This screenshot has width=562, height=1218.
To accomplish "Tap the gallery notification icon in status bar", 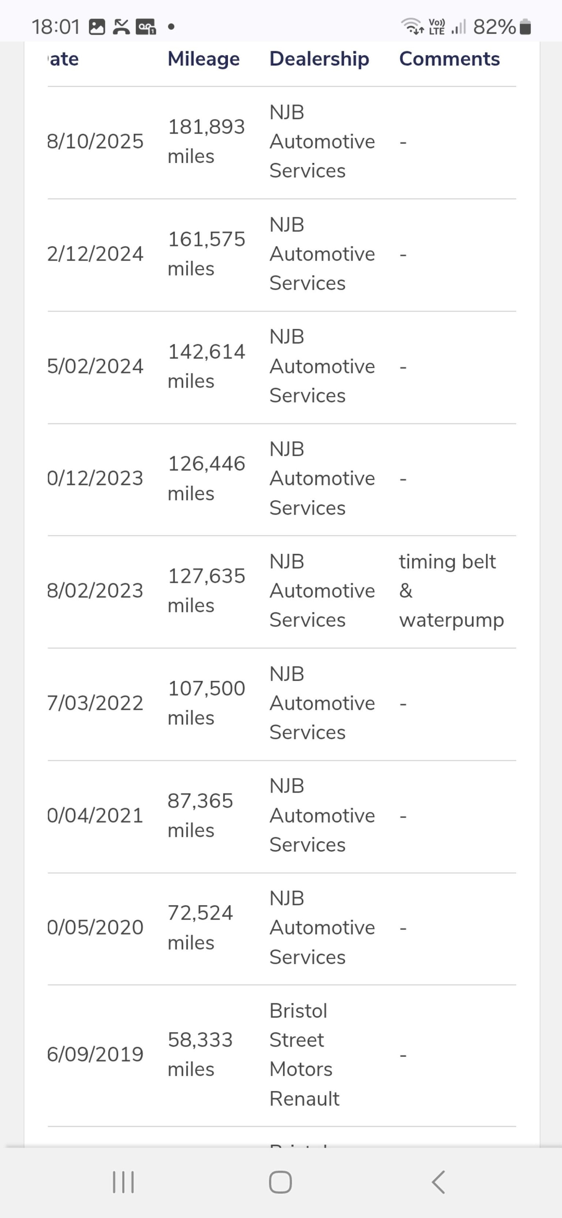I will pyautogui.click(x=97, y=27).
